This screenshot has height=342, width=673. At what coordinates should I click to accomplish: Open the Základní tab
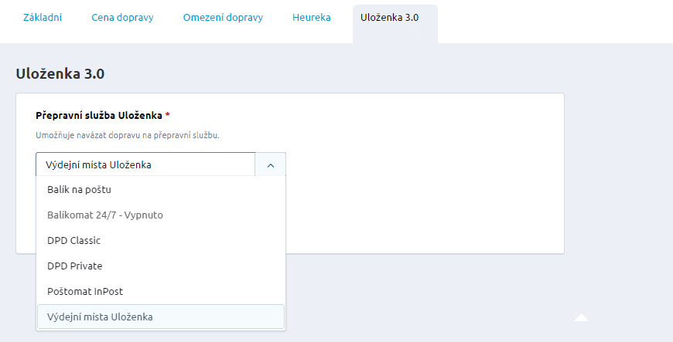(43, 18)
